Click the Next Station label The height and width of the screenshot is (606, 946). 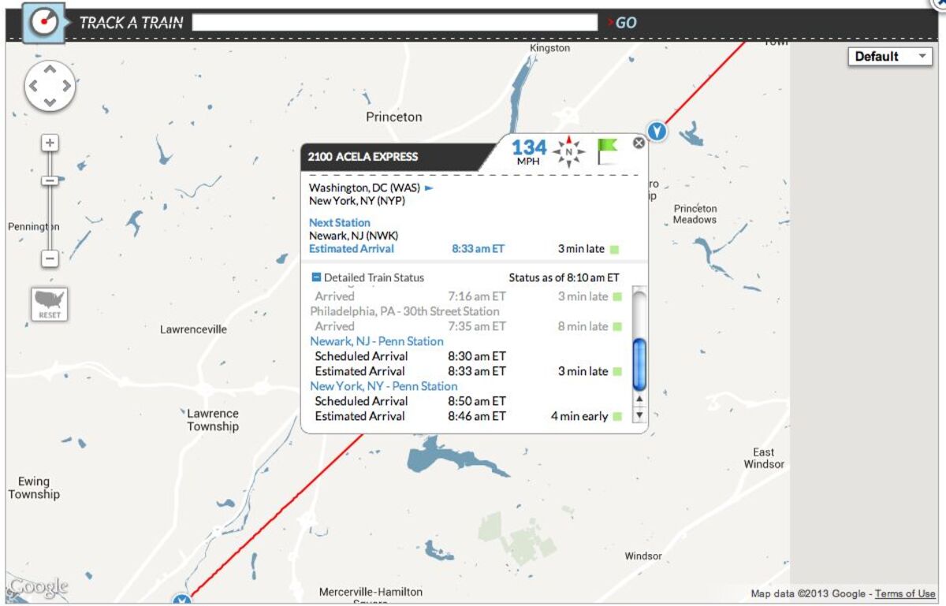tap(340, 223)
